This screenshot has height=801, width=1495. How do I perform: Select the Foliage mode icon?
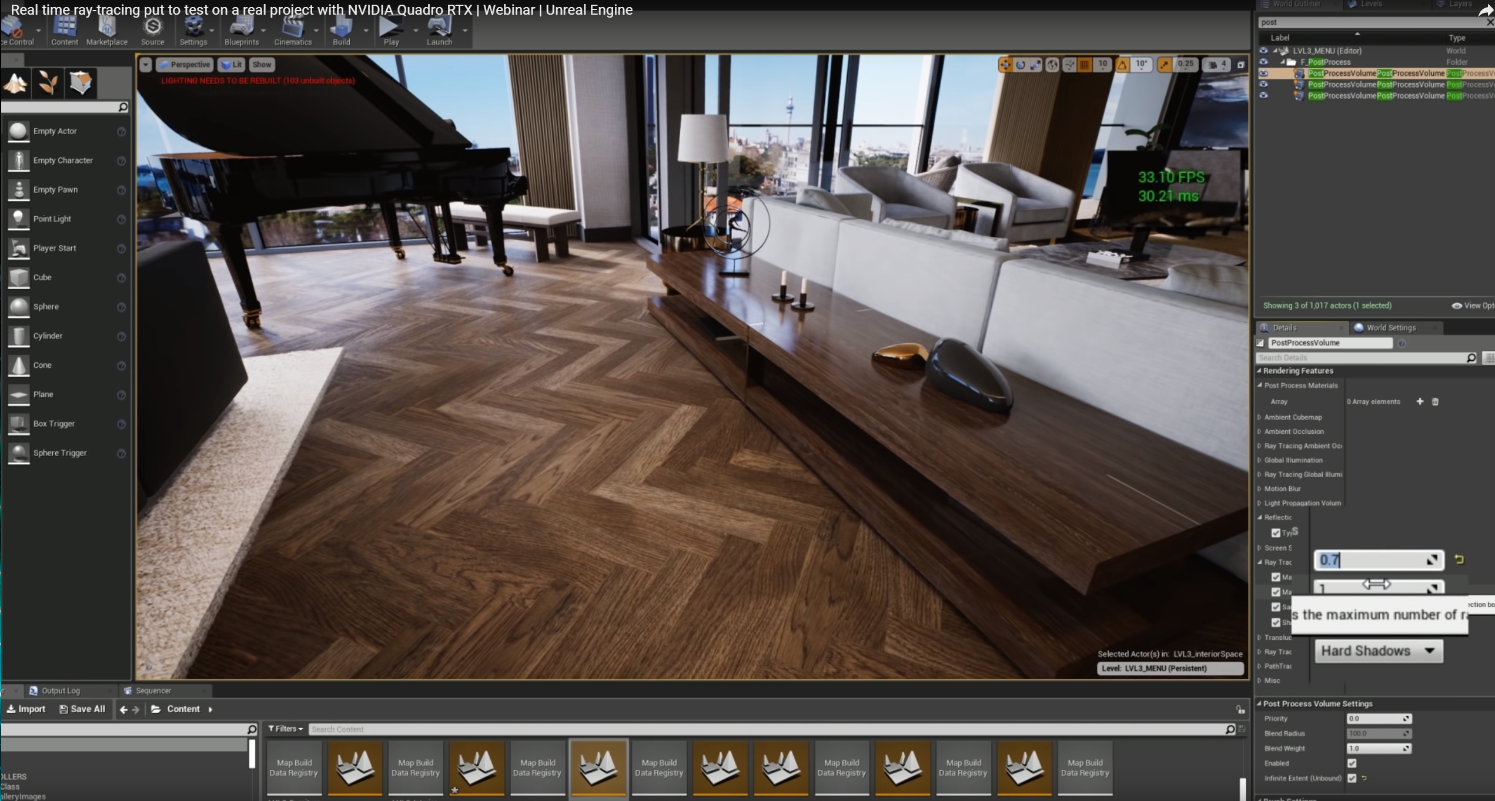pyautogui.click(x=48, y=83)
